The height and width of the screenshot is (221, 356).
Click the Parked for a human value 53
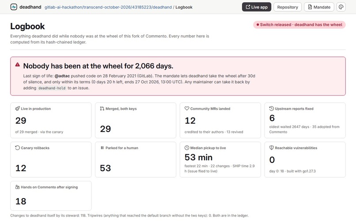coord(106,168)
